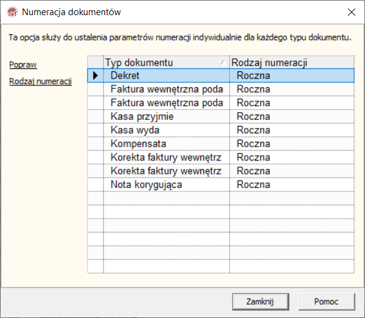Select the Kasa przyjmie row
Screen dimensions: 365x318
coord(166,116)
